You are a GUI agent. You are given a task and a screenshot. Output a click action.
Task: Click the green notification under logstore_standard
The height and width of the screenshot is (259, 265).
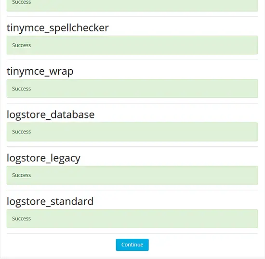tap(132, 219)
